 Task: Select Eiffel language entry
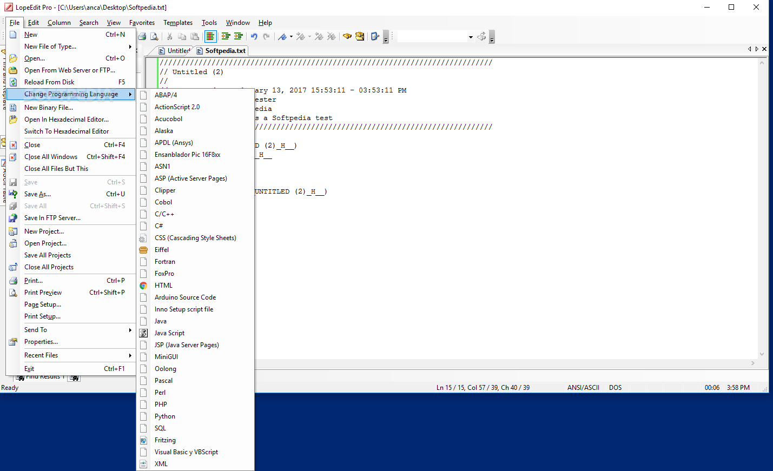tap(195, 250)
